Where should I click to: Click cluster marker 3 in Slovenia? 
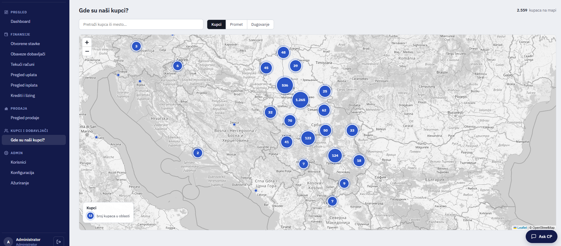136,46
